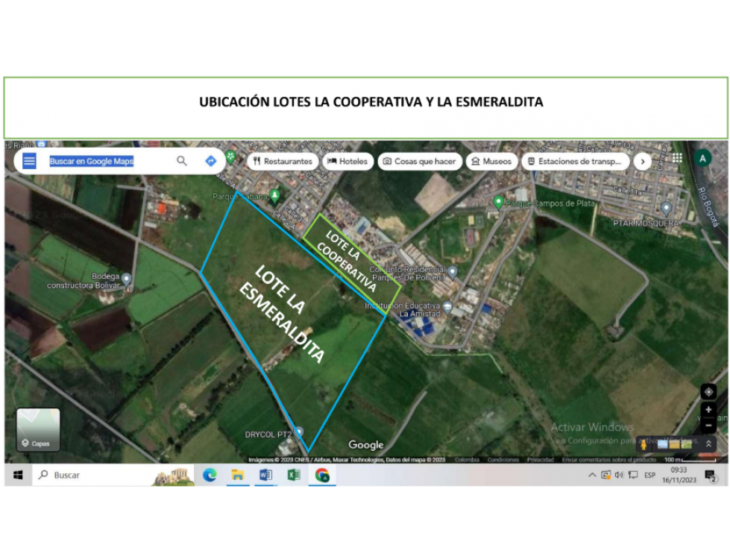Expand more category chips with right chevron
This screenshot has height=547, width=730.
(643, 162)
